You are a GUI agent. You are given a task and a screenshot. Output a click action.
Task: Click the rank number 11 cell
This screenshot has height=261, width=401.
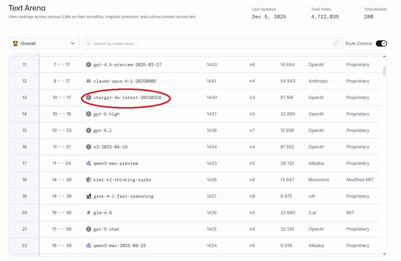pos(24,65)
